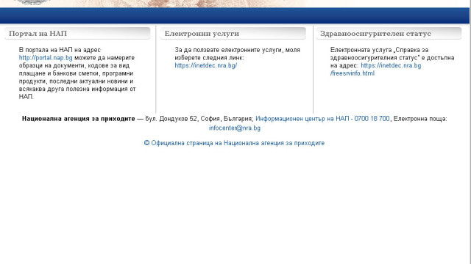Screen dimensions: 471x264
Task: Email infocenter@nra.bg via the link
Action: tap(235, 128)
